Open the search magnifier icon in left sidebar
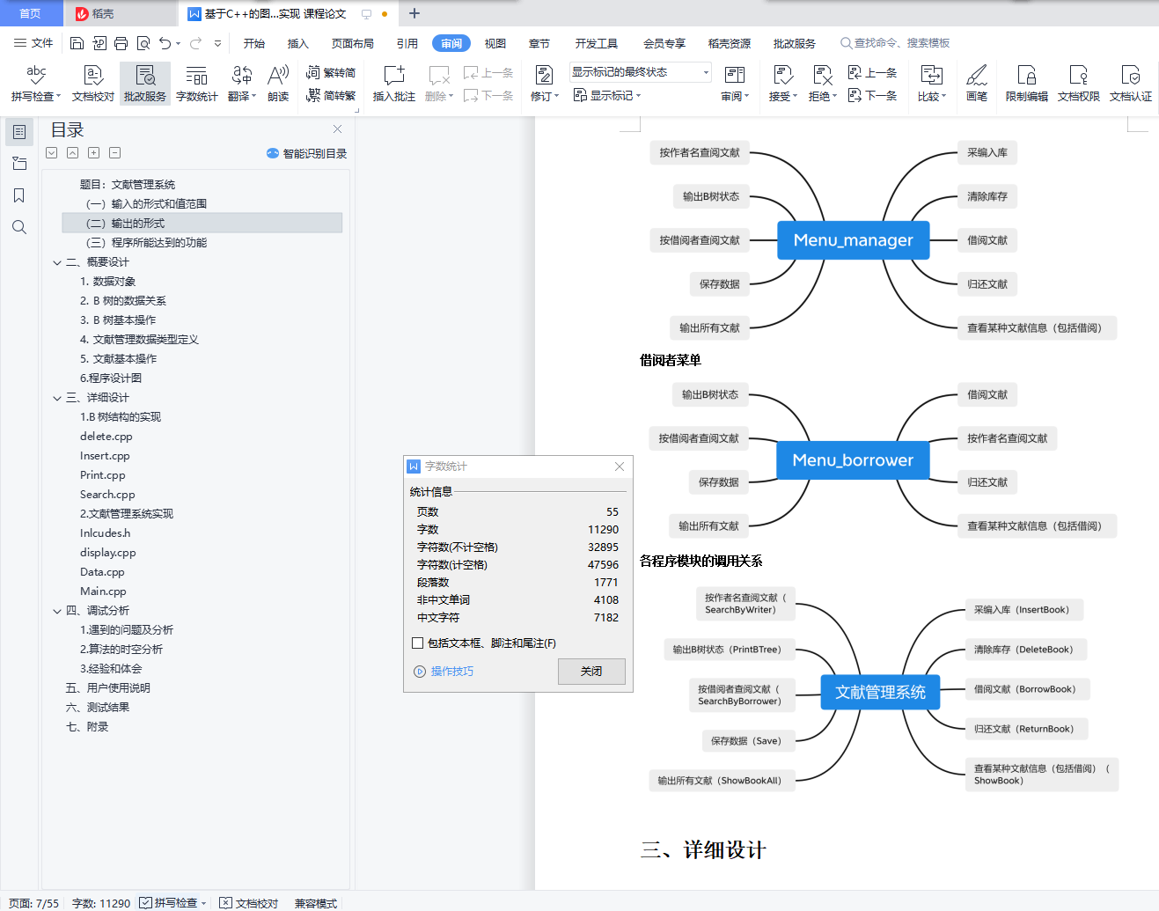The height and width of the screenshot is (911, 1159). (x=19, y=227)
